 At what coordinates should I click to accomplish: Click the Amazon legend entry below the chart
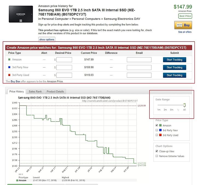(x=21, y=180)
